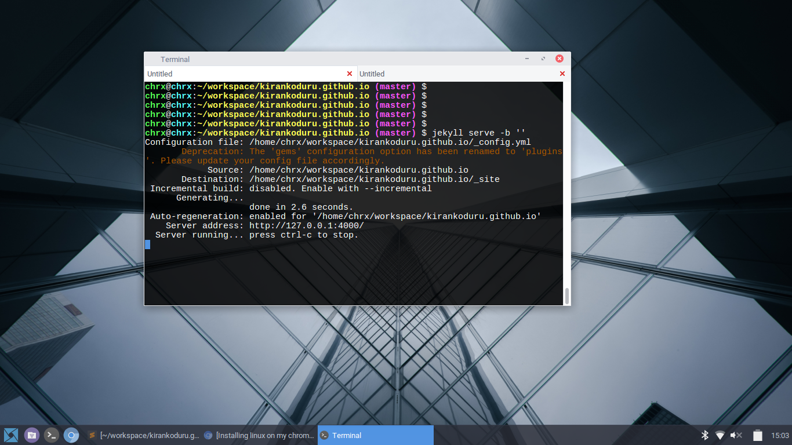Close the first Untitled tab with red X

click(x=350, y=74)
